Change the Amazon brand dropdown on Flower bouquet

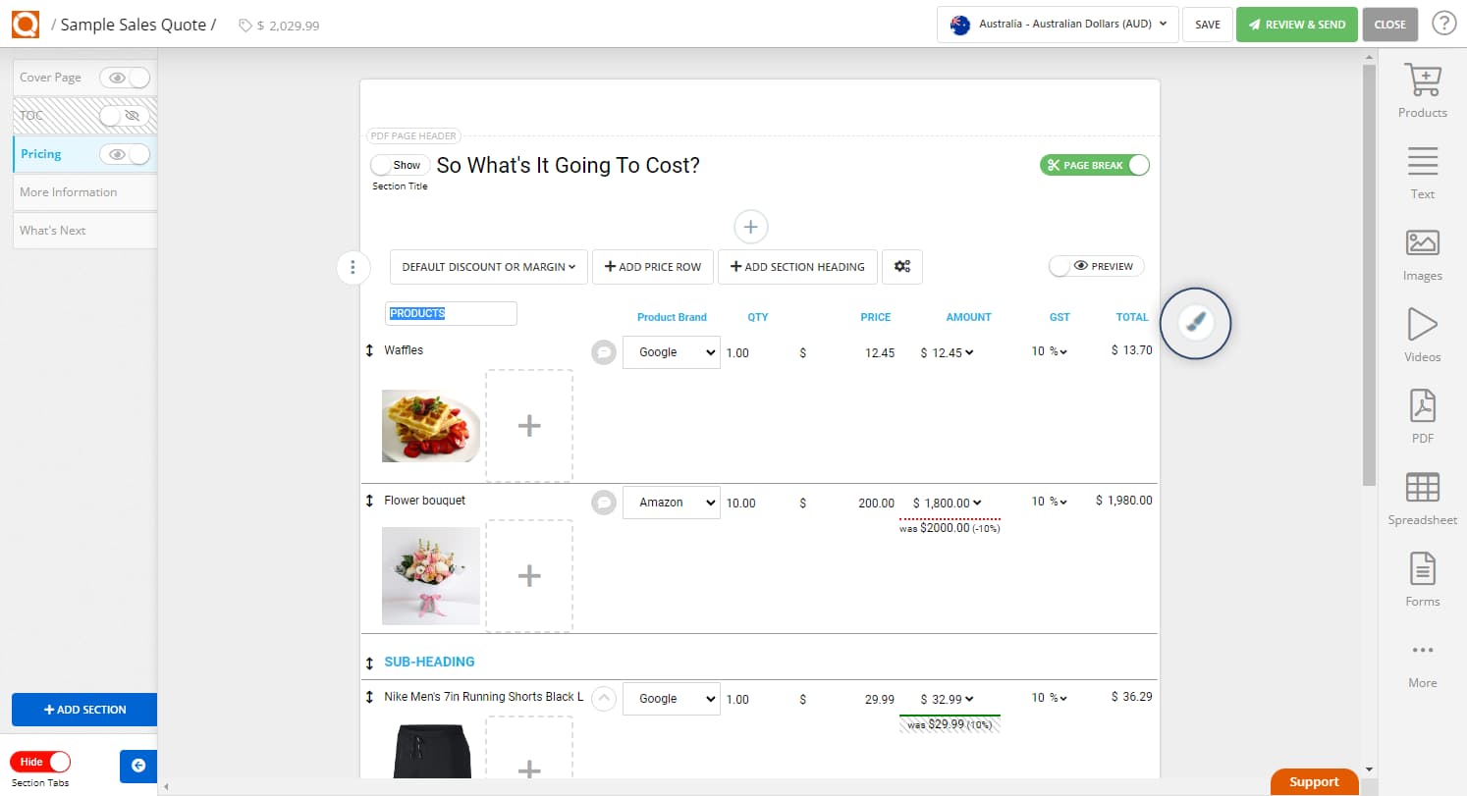(671, 502)
